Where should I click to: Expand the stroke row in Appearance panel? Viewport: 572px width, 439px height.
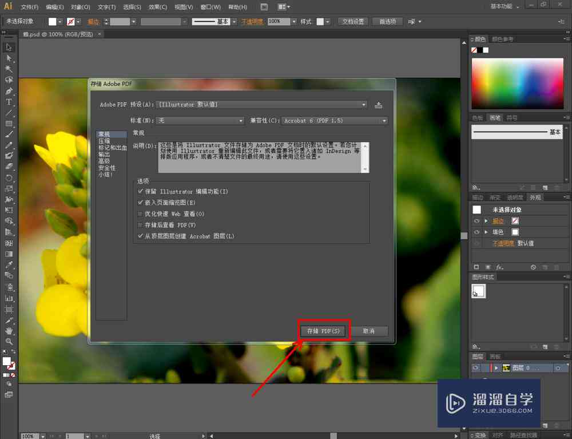(x=486, y=221)
